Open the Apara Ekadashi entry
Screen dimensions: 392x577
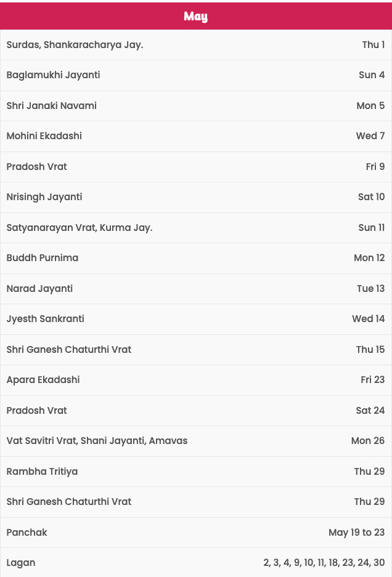(x=195, y=380)
